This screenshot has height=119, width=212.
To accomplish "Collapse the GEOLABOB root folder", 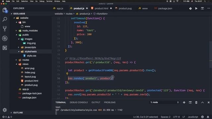I will pos(12,14).
